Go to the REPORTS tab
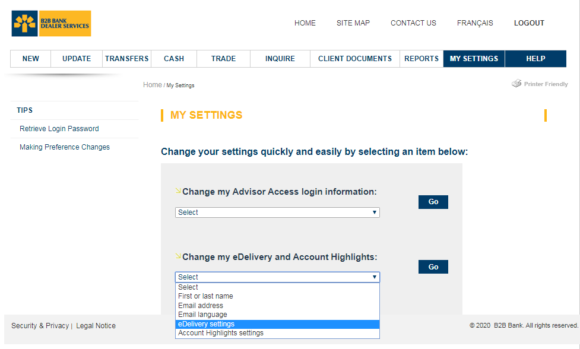 [421, 59]
